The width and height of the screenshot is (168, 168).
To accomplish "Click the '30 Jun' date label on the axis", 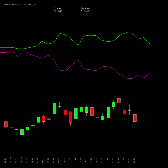I will (21, 160).
